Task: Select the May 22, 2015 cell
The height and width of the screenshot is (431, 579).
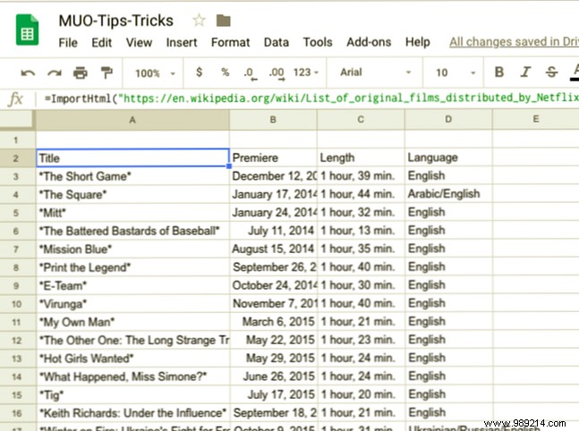Action: coord(273,340)
